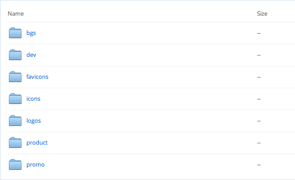Sort the list by Size column header

pos(262,14)
